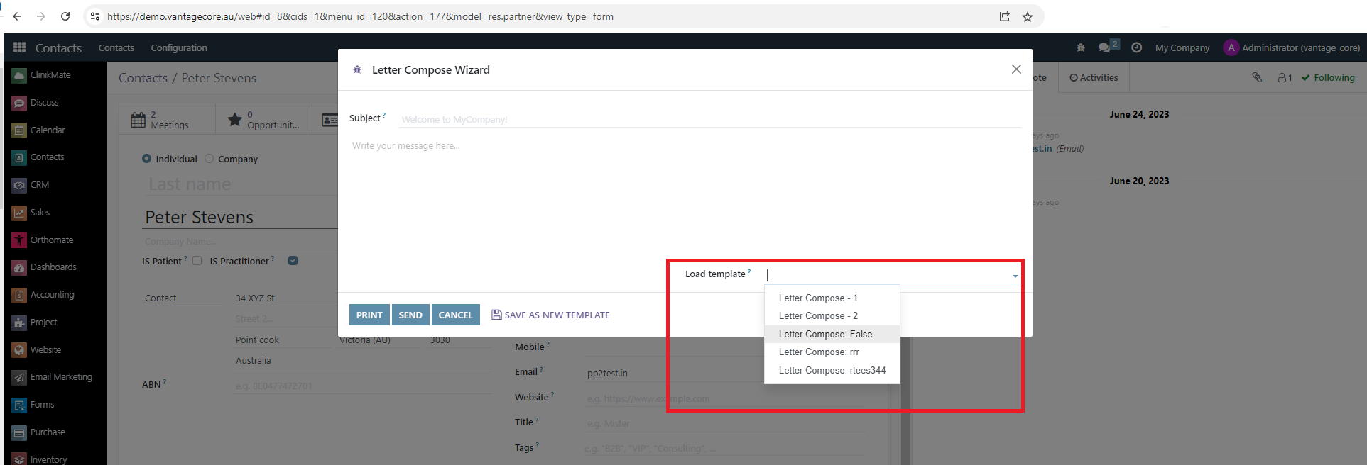This screenshot has height=465, width=1367.
Task: Expand the Load template dropdown arrow
Action: [1015, 276]
